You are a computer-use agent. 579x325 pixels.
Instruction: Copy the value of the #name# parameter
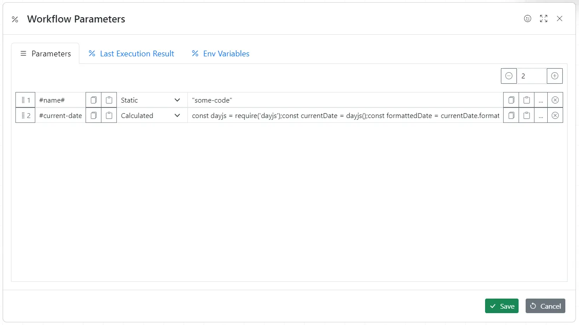(511, 100)
